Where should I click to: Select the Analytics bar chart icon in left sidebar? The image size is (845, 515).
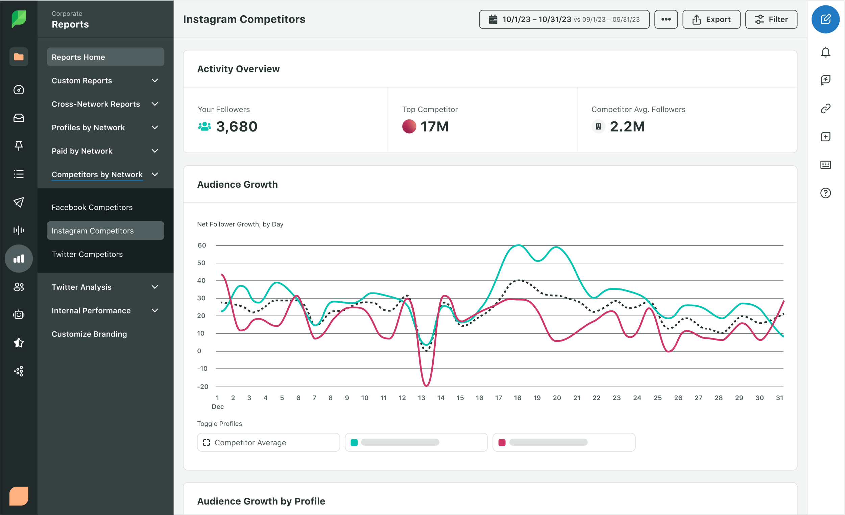[x=19, y=258]
